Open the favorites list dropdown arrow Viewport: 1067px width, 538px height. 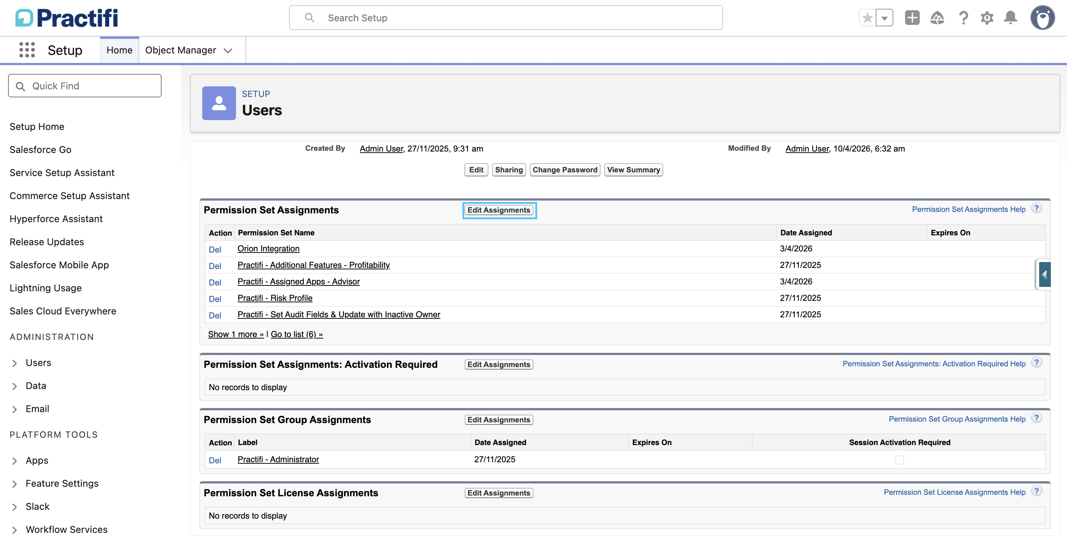884,18
